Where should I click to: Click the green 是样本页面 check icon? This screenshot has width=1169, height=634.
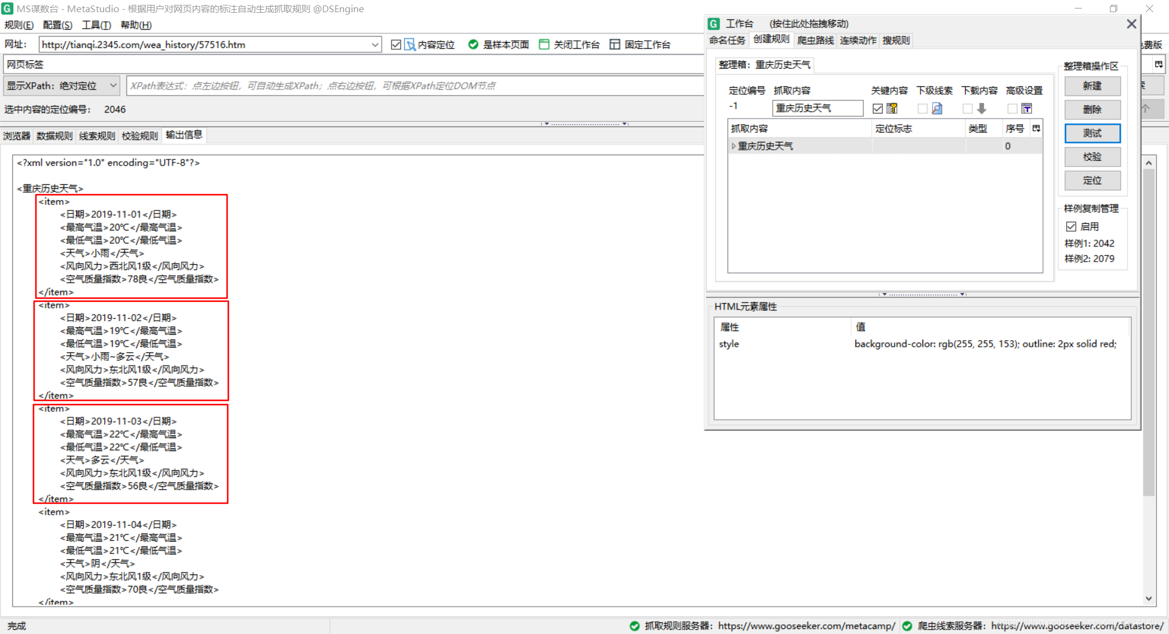click(x=473, y=44)
